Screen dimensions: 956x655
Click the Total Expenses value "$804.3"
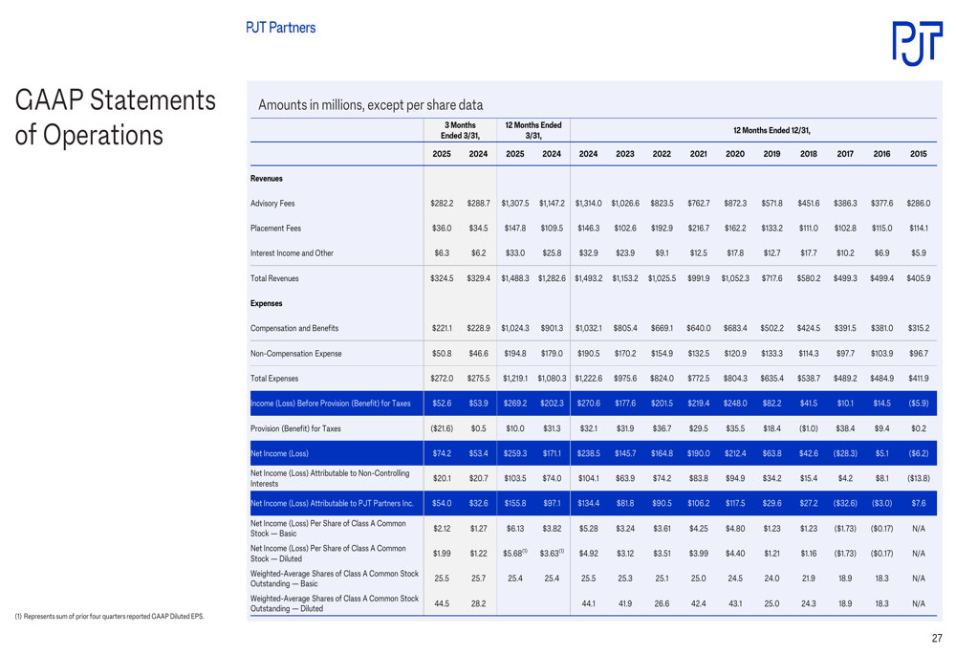tap(734, 379)
